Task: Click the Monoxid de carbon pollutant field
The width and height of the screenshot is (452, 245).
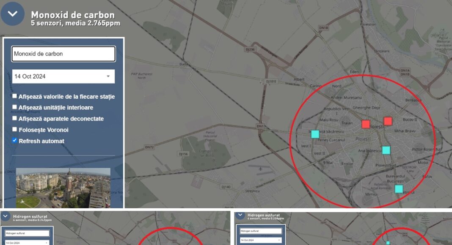Action: [63, 54]
